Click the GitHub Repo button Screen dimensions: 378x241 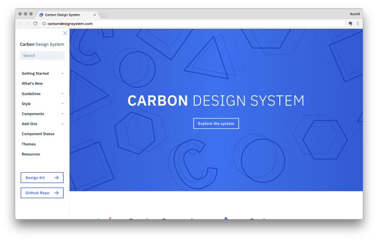(x=42, y=193)
